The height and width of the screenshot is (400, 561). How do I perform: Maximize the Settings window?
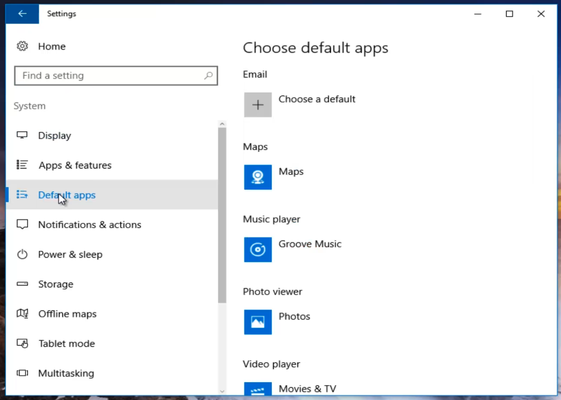(x=510, y=14)
